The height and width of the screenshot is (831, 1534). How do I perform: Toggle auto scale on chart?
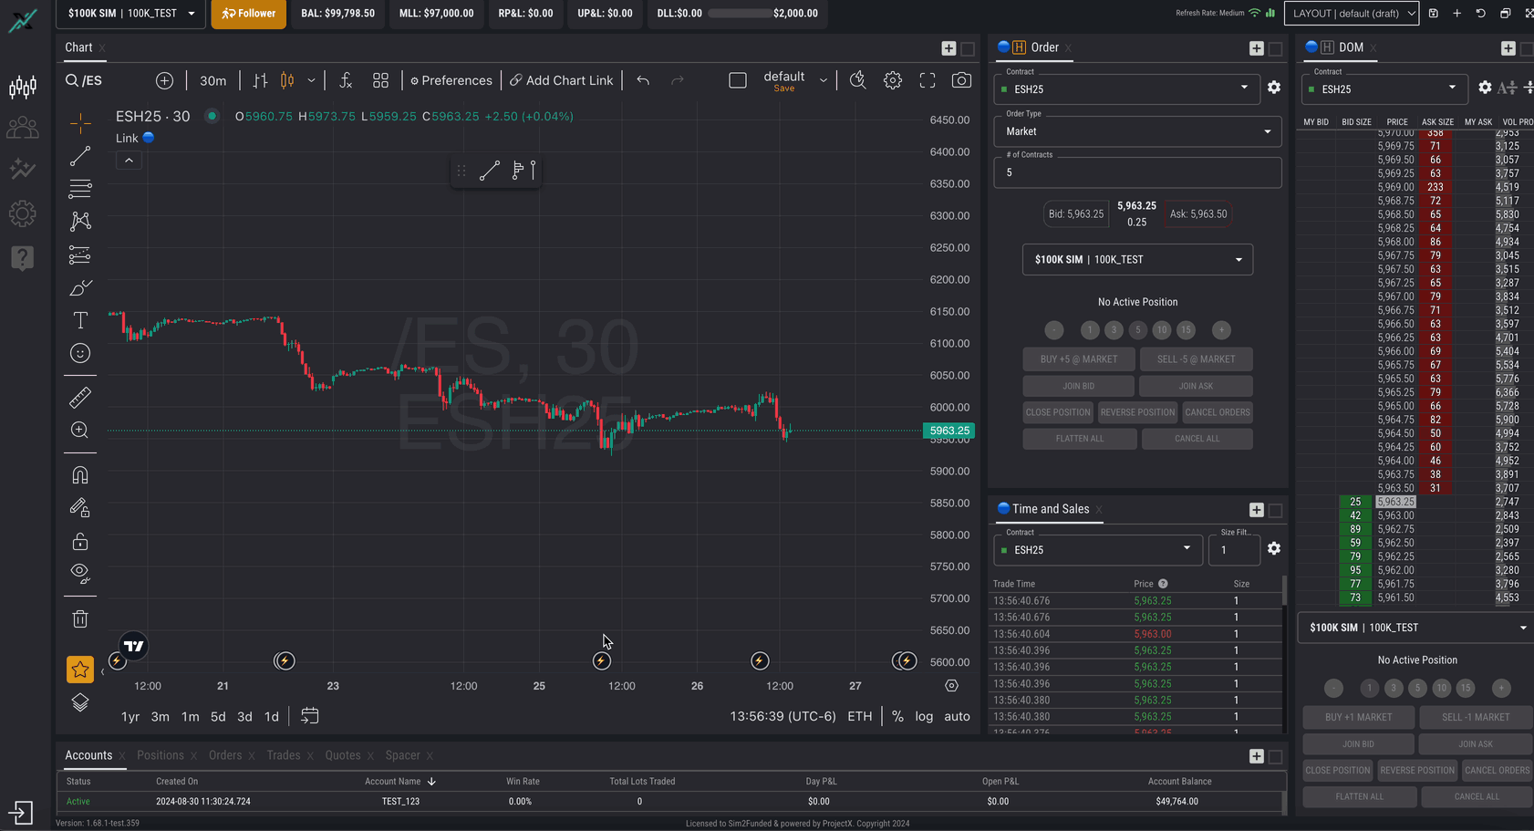pos(957,716)
